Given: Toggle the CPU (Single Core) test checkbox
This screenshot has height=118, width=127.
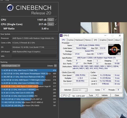Looking at the screenshot, I should tap(56, 24).
